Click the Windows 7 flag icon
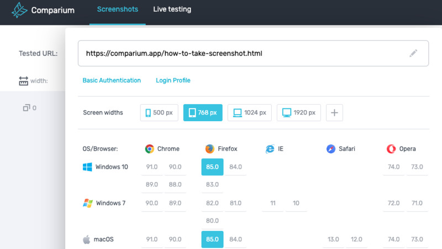 88,203
